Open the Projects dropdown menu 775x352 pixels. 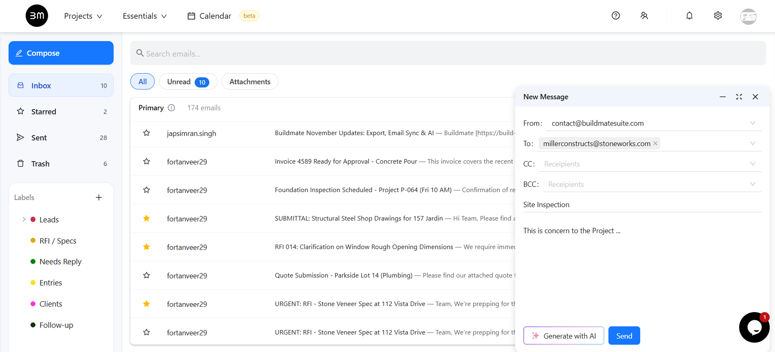pos(83,16)
